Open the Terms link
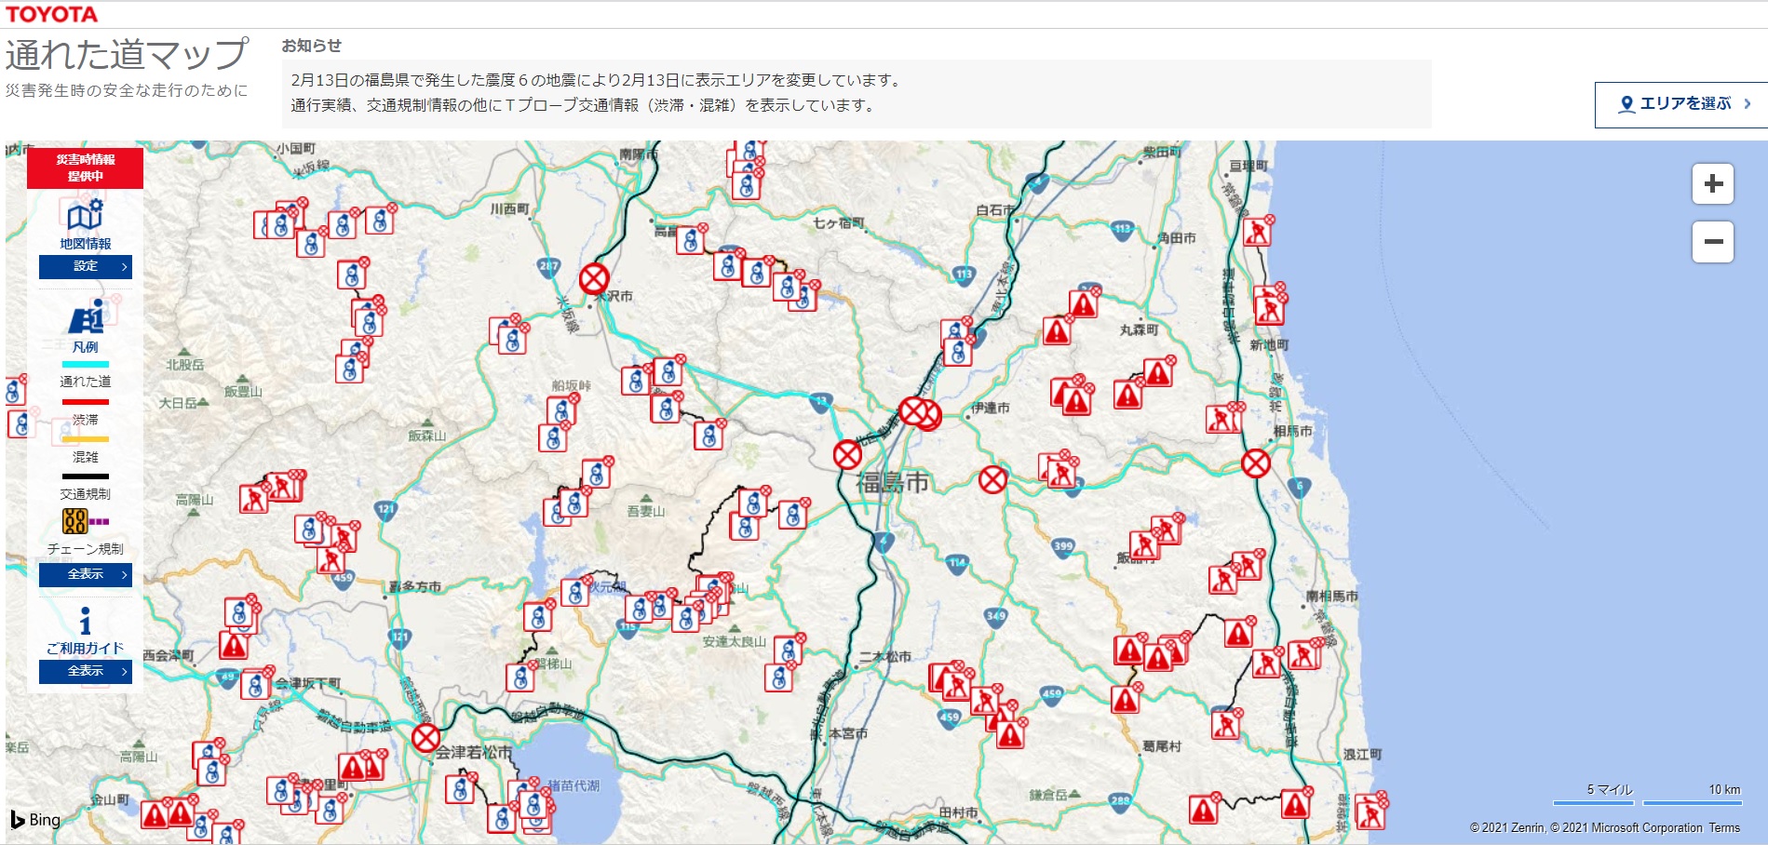 [1723, 827]
